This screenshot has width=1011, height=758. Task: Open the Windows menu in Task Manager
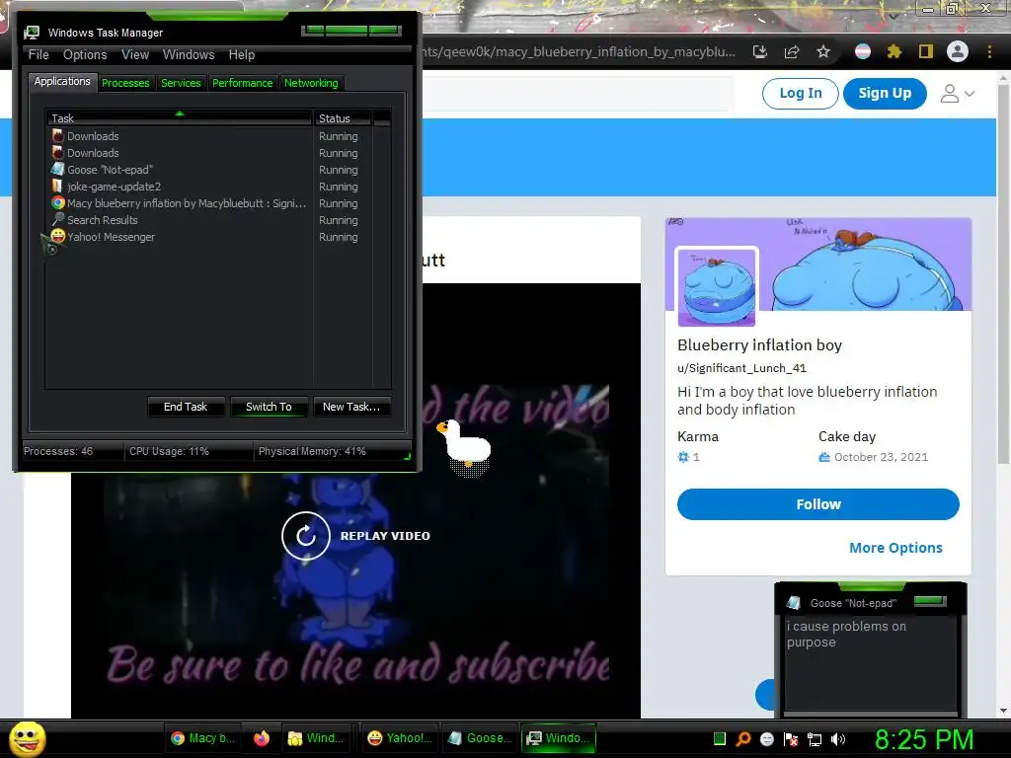point(189,55)
